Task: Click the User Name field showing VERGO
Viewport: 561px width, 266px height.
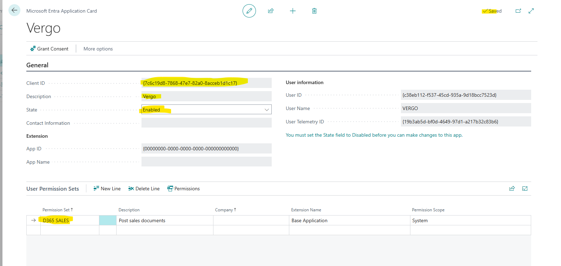Action: coord(466,108)
